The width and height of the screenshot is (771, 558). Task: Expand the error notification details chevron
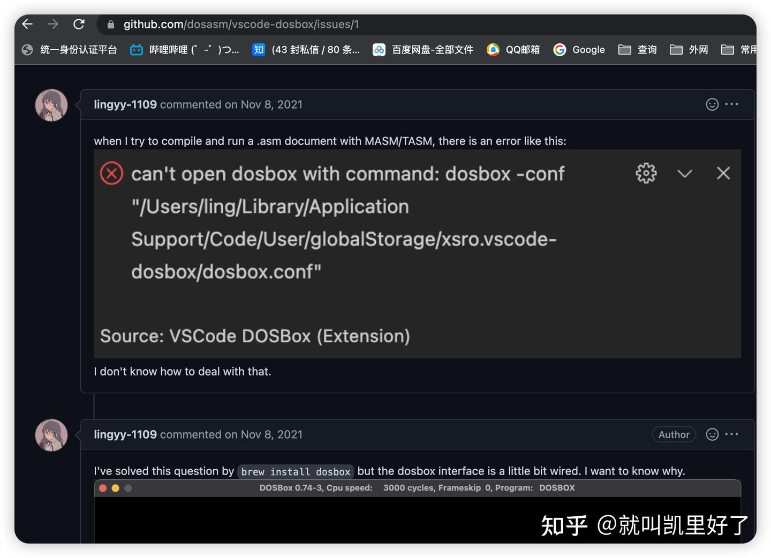click(x=685, y=173)
